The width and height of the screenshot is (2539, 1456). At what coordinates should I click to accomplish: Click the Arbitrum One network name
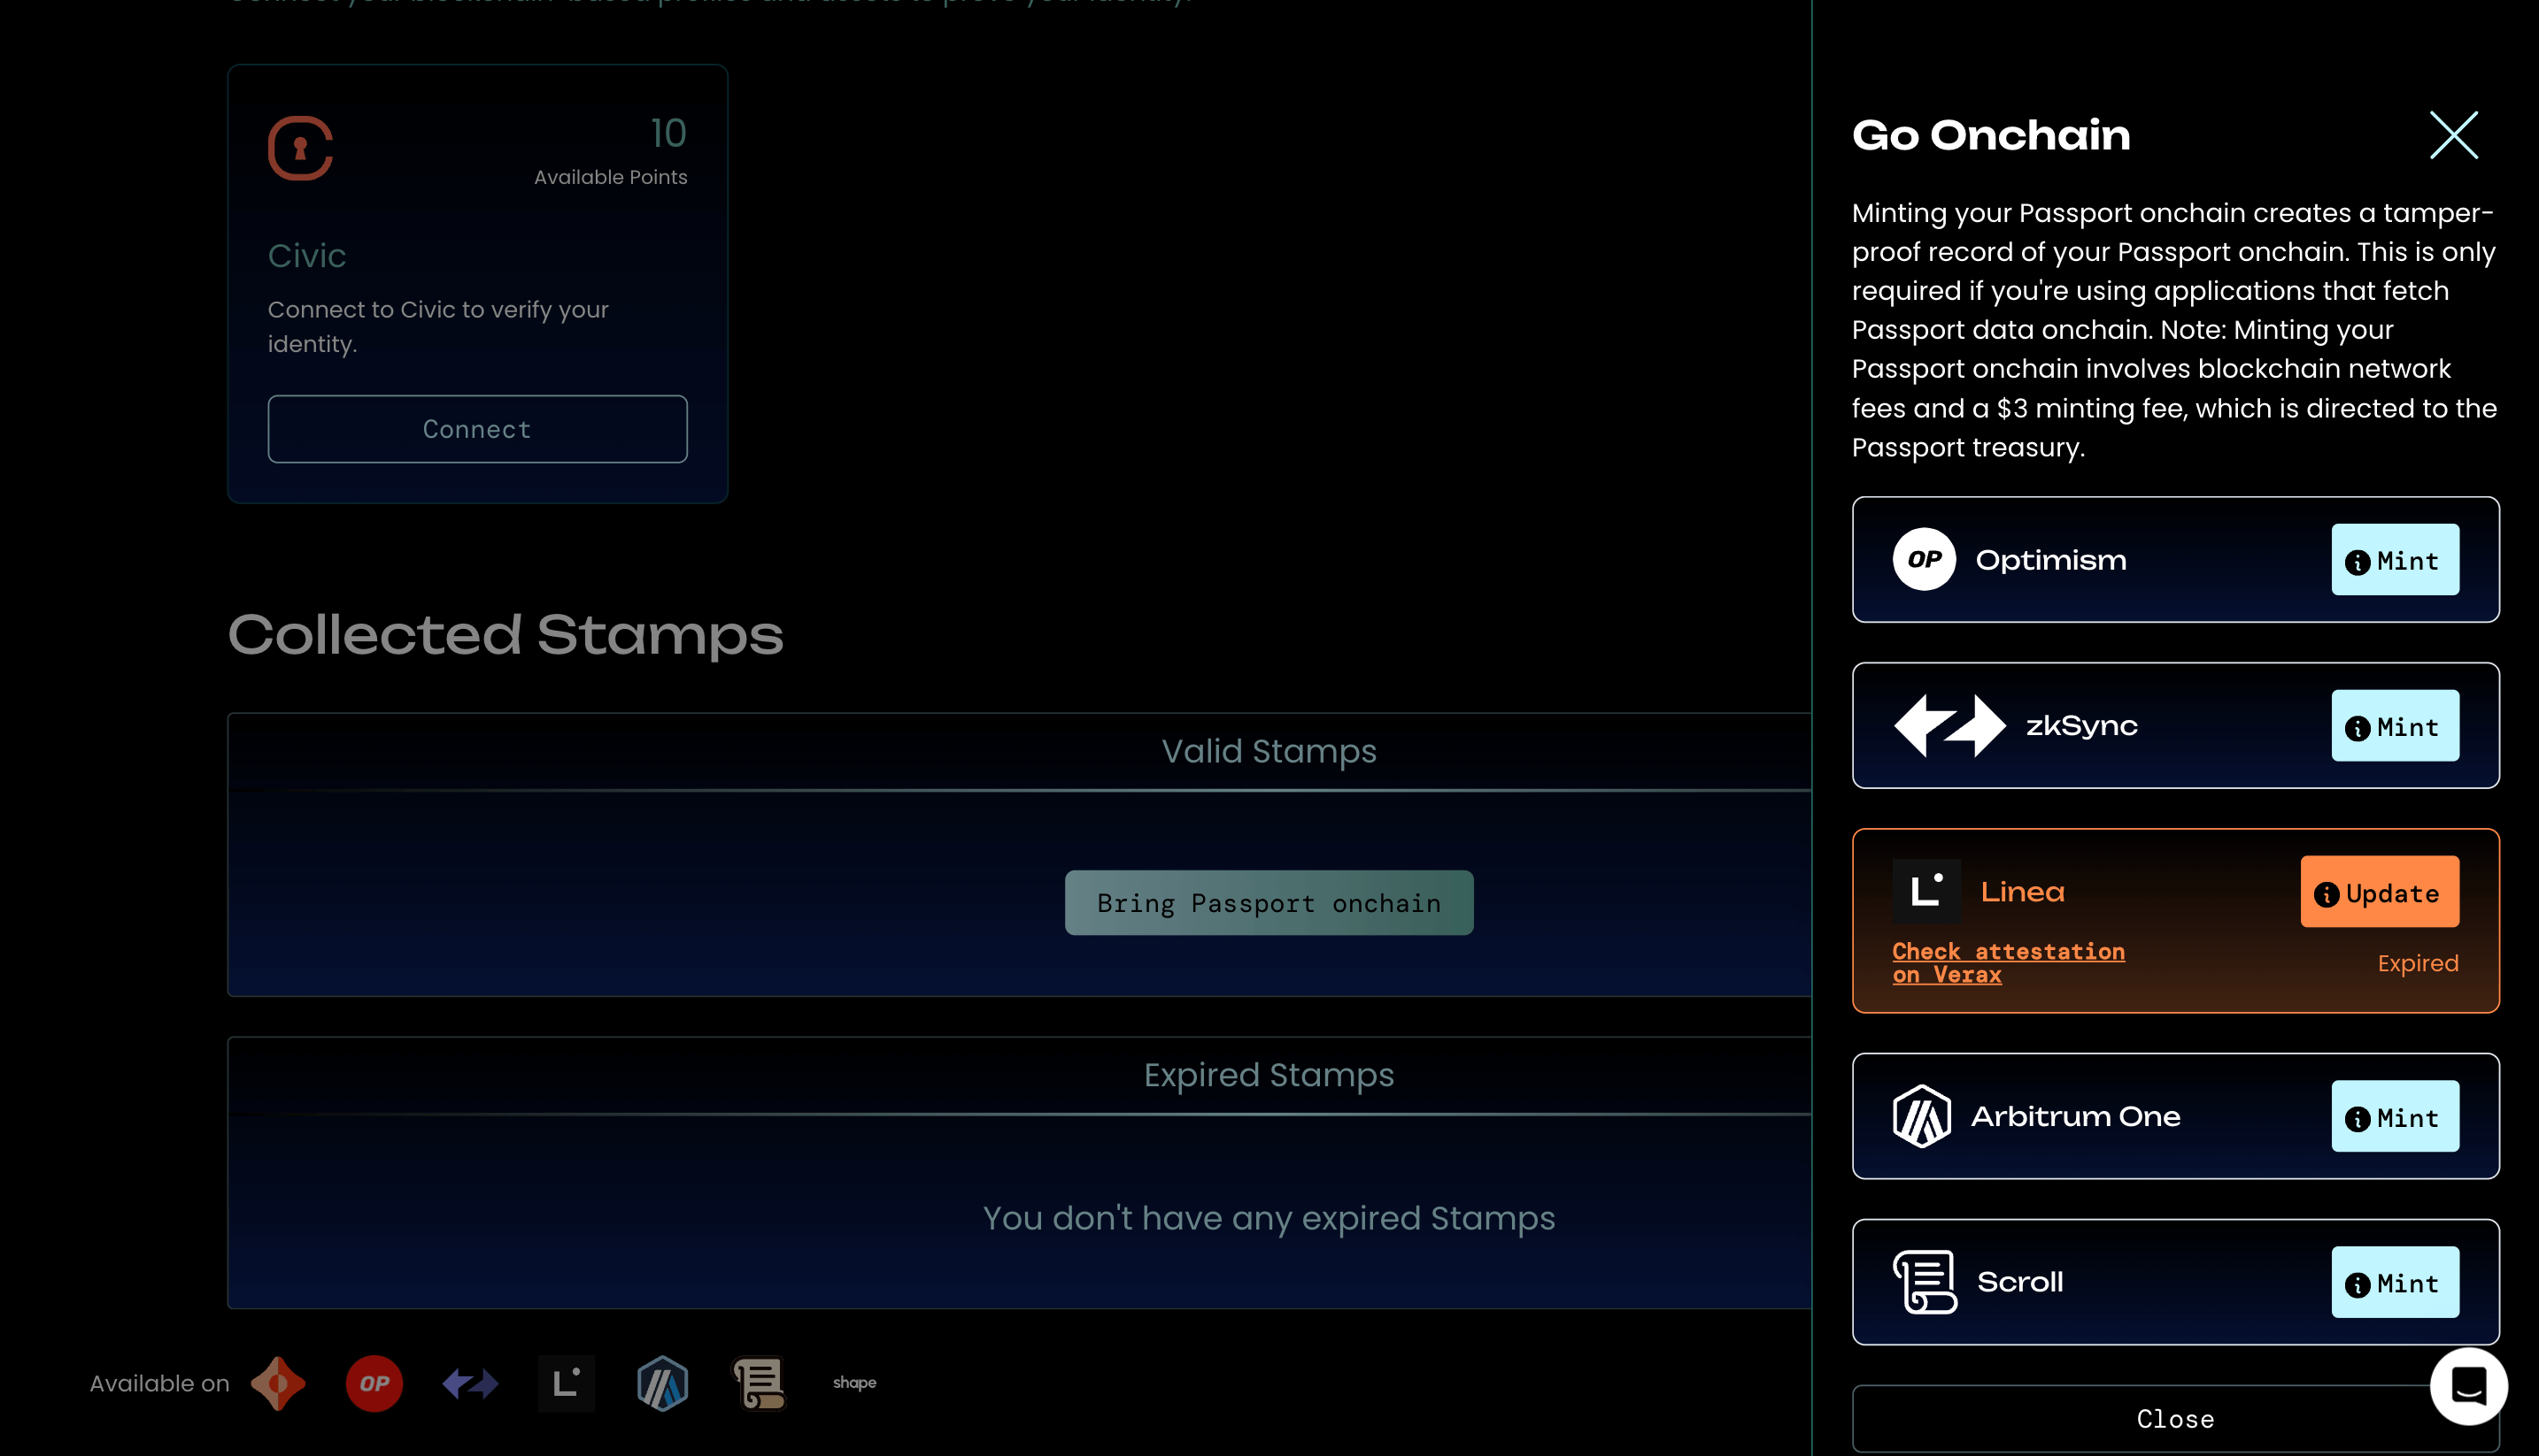2076,1116
